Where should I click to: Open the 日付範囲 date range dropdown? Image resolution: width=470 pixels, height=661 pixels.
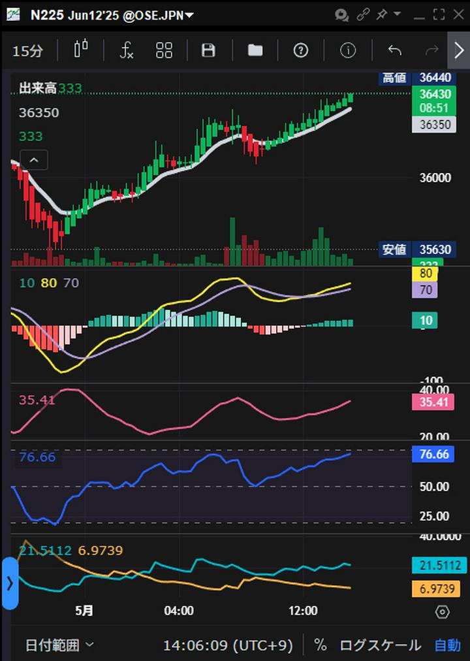59,645
